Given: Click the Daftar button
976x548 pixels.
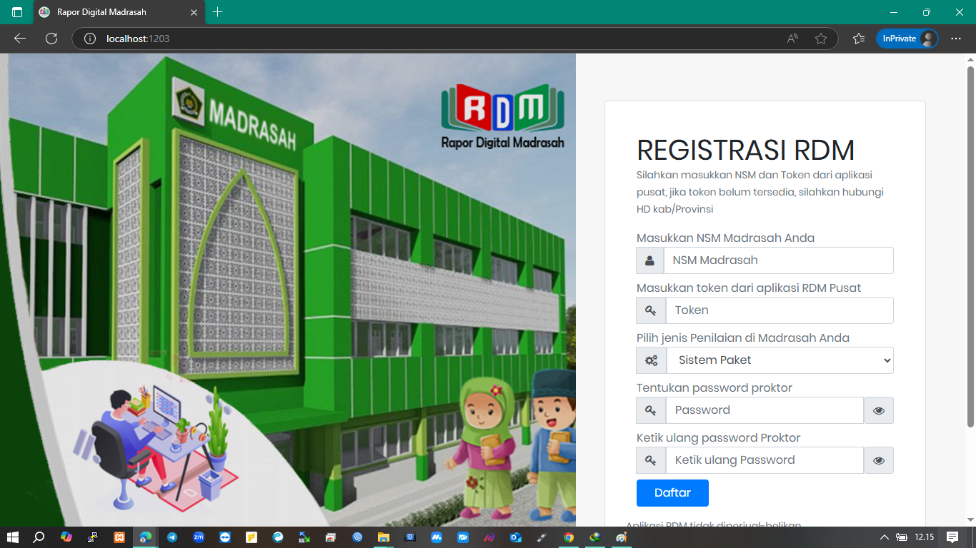Looking at the screenshot, I should coord(672,493).
